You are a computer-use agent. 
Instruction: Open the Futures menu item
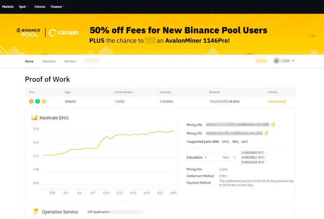tap(40, 7)
